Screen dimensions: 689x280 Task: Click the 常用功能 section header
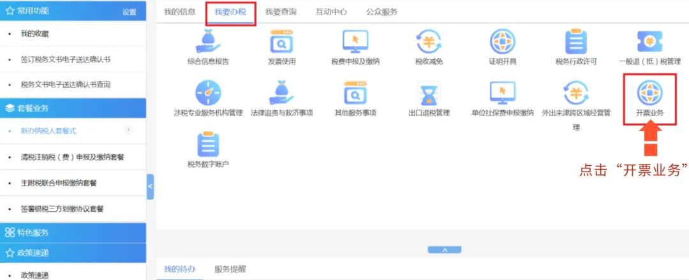tap(73, 11)
